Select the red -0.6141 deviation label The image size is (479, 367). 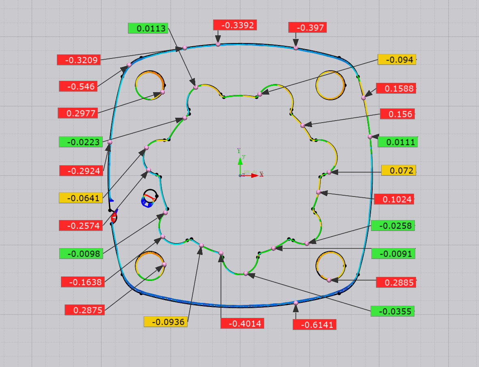315,324
